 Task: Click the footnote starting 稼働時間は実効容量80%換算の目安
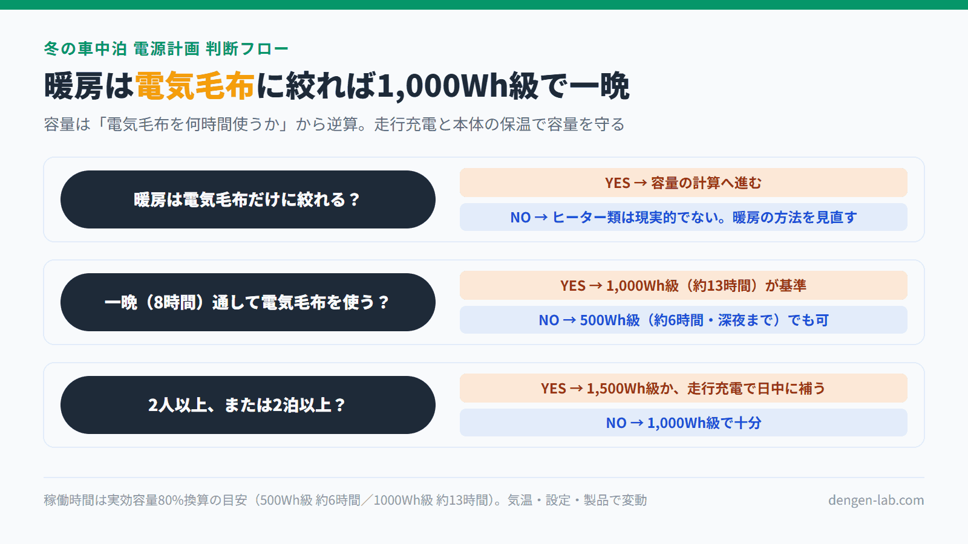(345, 500)
